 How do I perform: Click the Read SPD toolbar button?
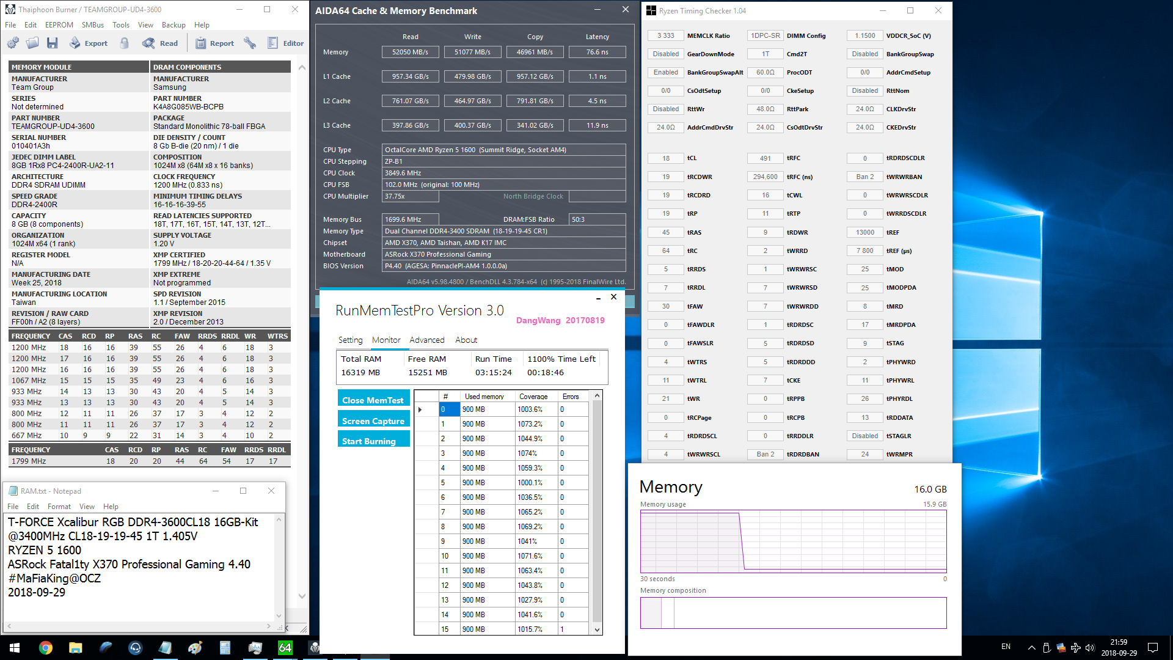click(160, 43)
